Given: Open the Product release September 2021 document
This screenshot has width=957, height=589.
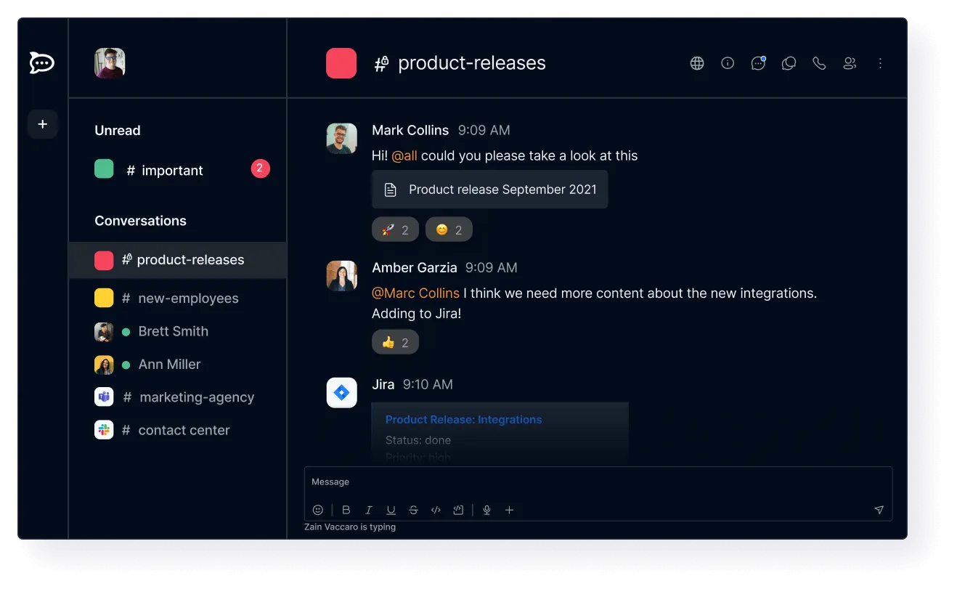Looking at the screenshot, I should click(489, 189).
